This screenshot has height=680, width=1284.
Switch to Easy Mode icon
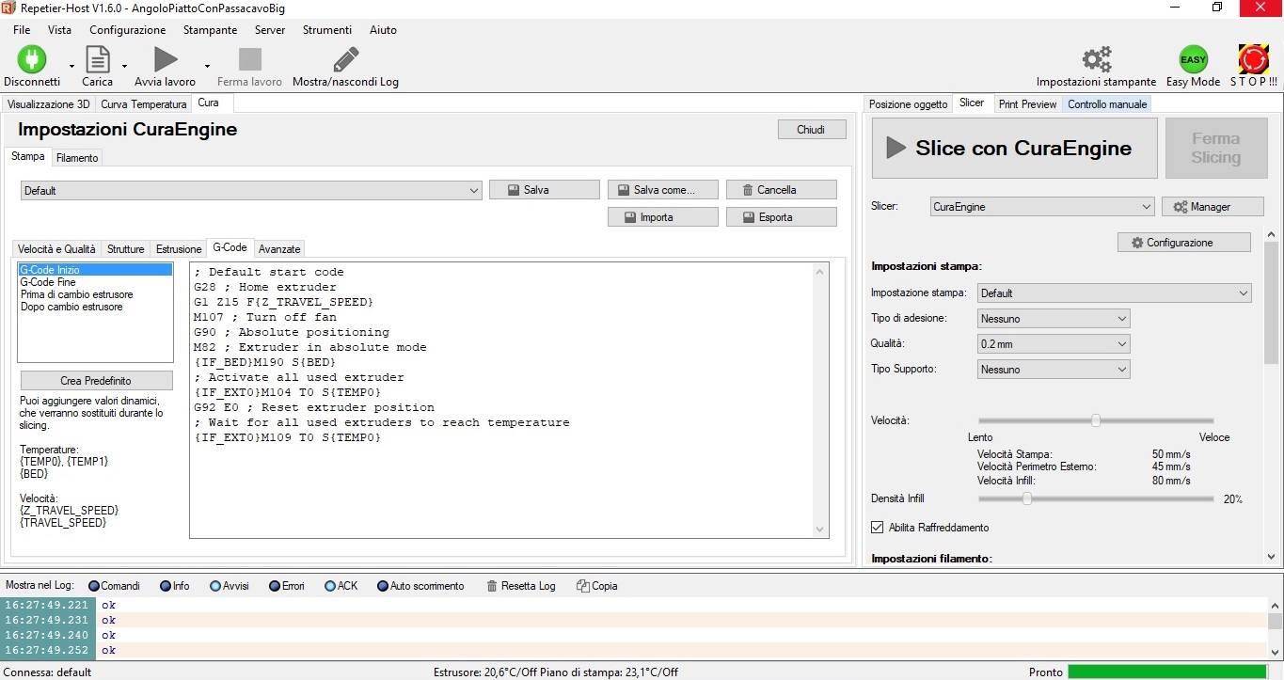tap(1193, 60)
